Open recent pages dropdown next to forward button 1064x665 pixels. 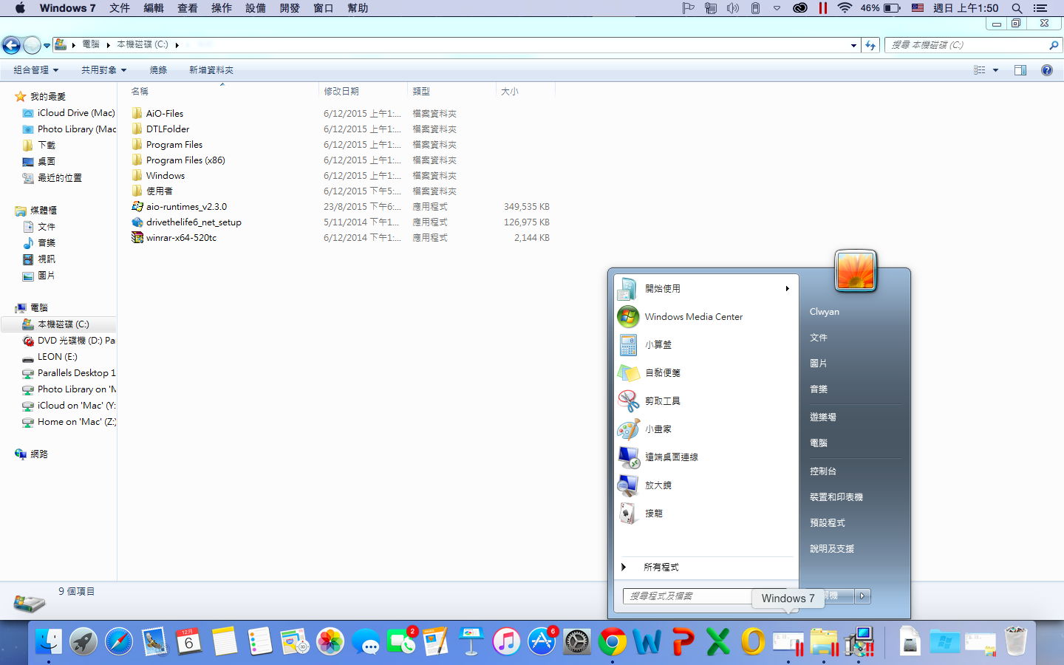(x=47, y=46)
